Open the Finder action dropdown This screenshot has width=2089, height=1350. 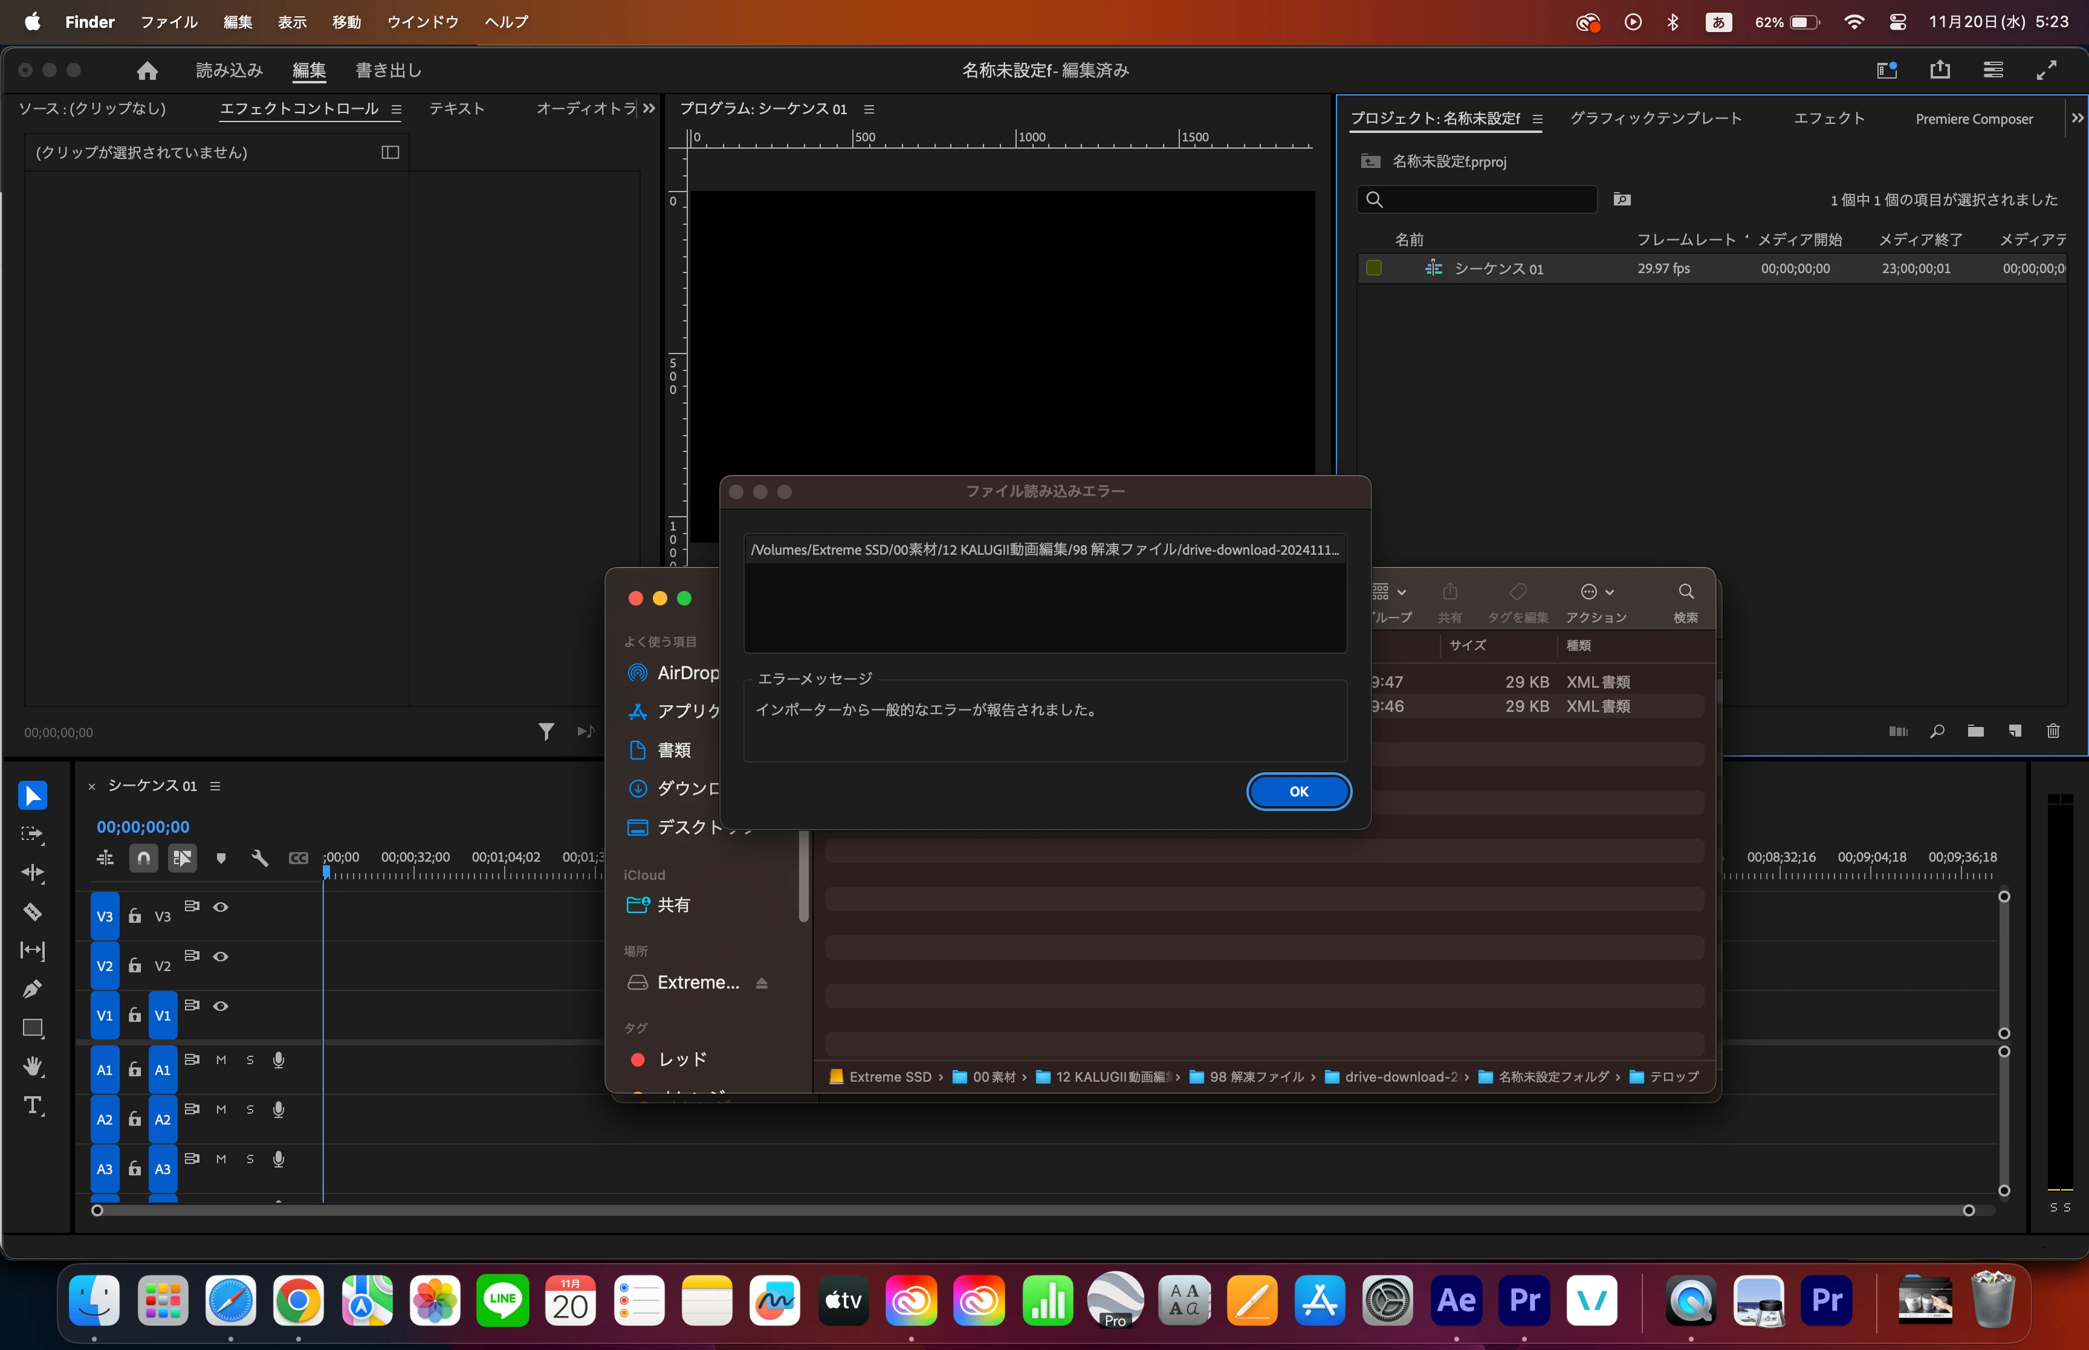[x=1595, y=593]
